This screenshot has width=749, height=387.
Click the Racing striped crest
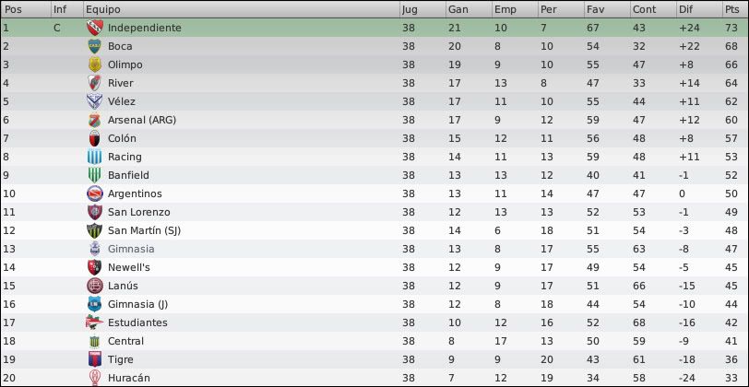(95, 157)
